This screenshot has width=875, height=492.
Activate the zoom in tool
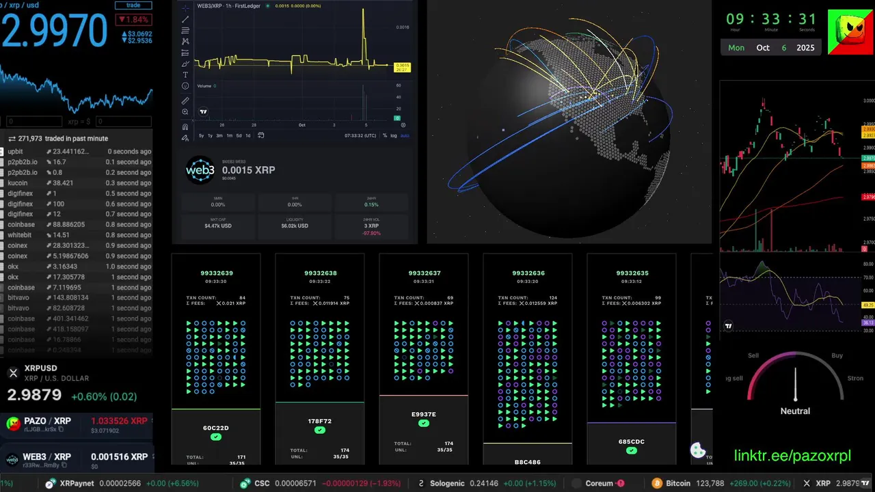click(185, 111)
